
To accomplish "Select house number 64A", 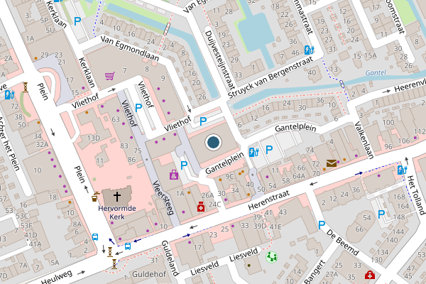I will [x=299, y=176].
